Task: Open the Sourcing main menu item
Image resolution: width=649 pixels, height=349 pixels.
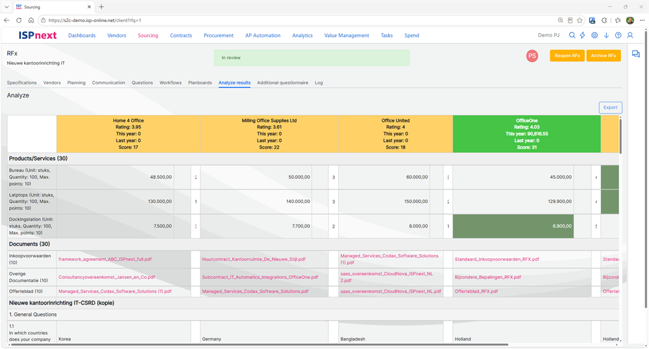Action: pos(148,36)
